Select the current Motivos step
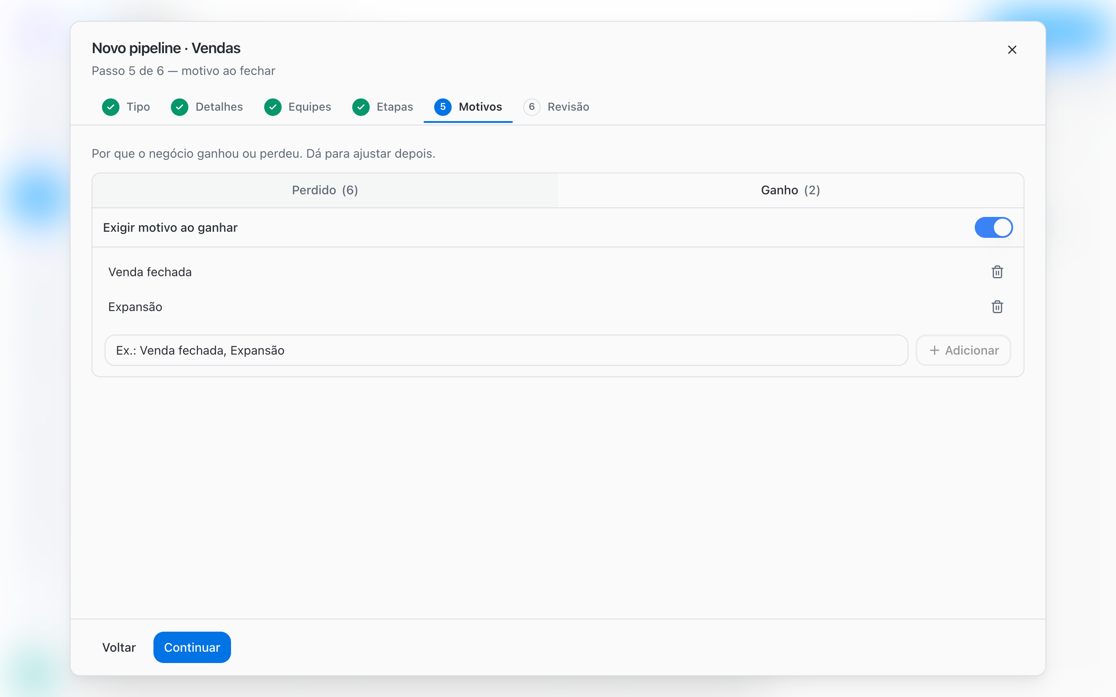 coord(468,107)
